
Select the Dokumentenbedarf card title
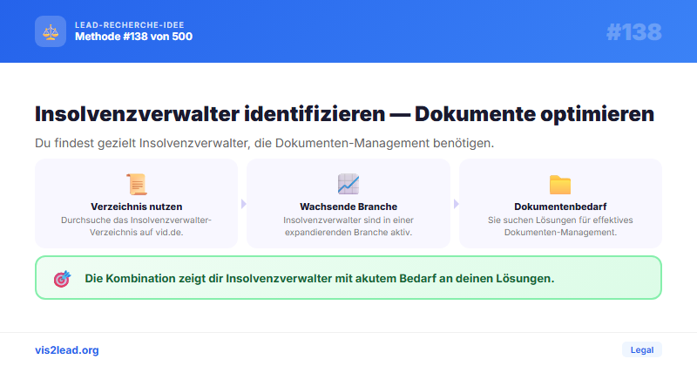(560, 207)
